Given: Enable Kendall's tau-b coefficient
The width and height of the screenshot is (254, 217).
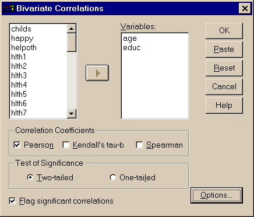Looking at the screenshot, I should coord(66,145).
